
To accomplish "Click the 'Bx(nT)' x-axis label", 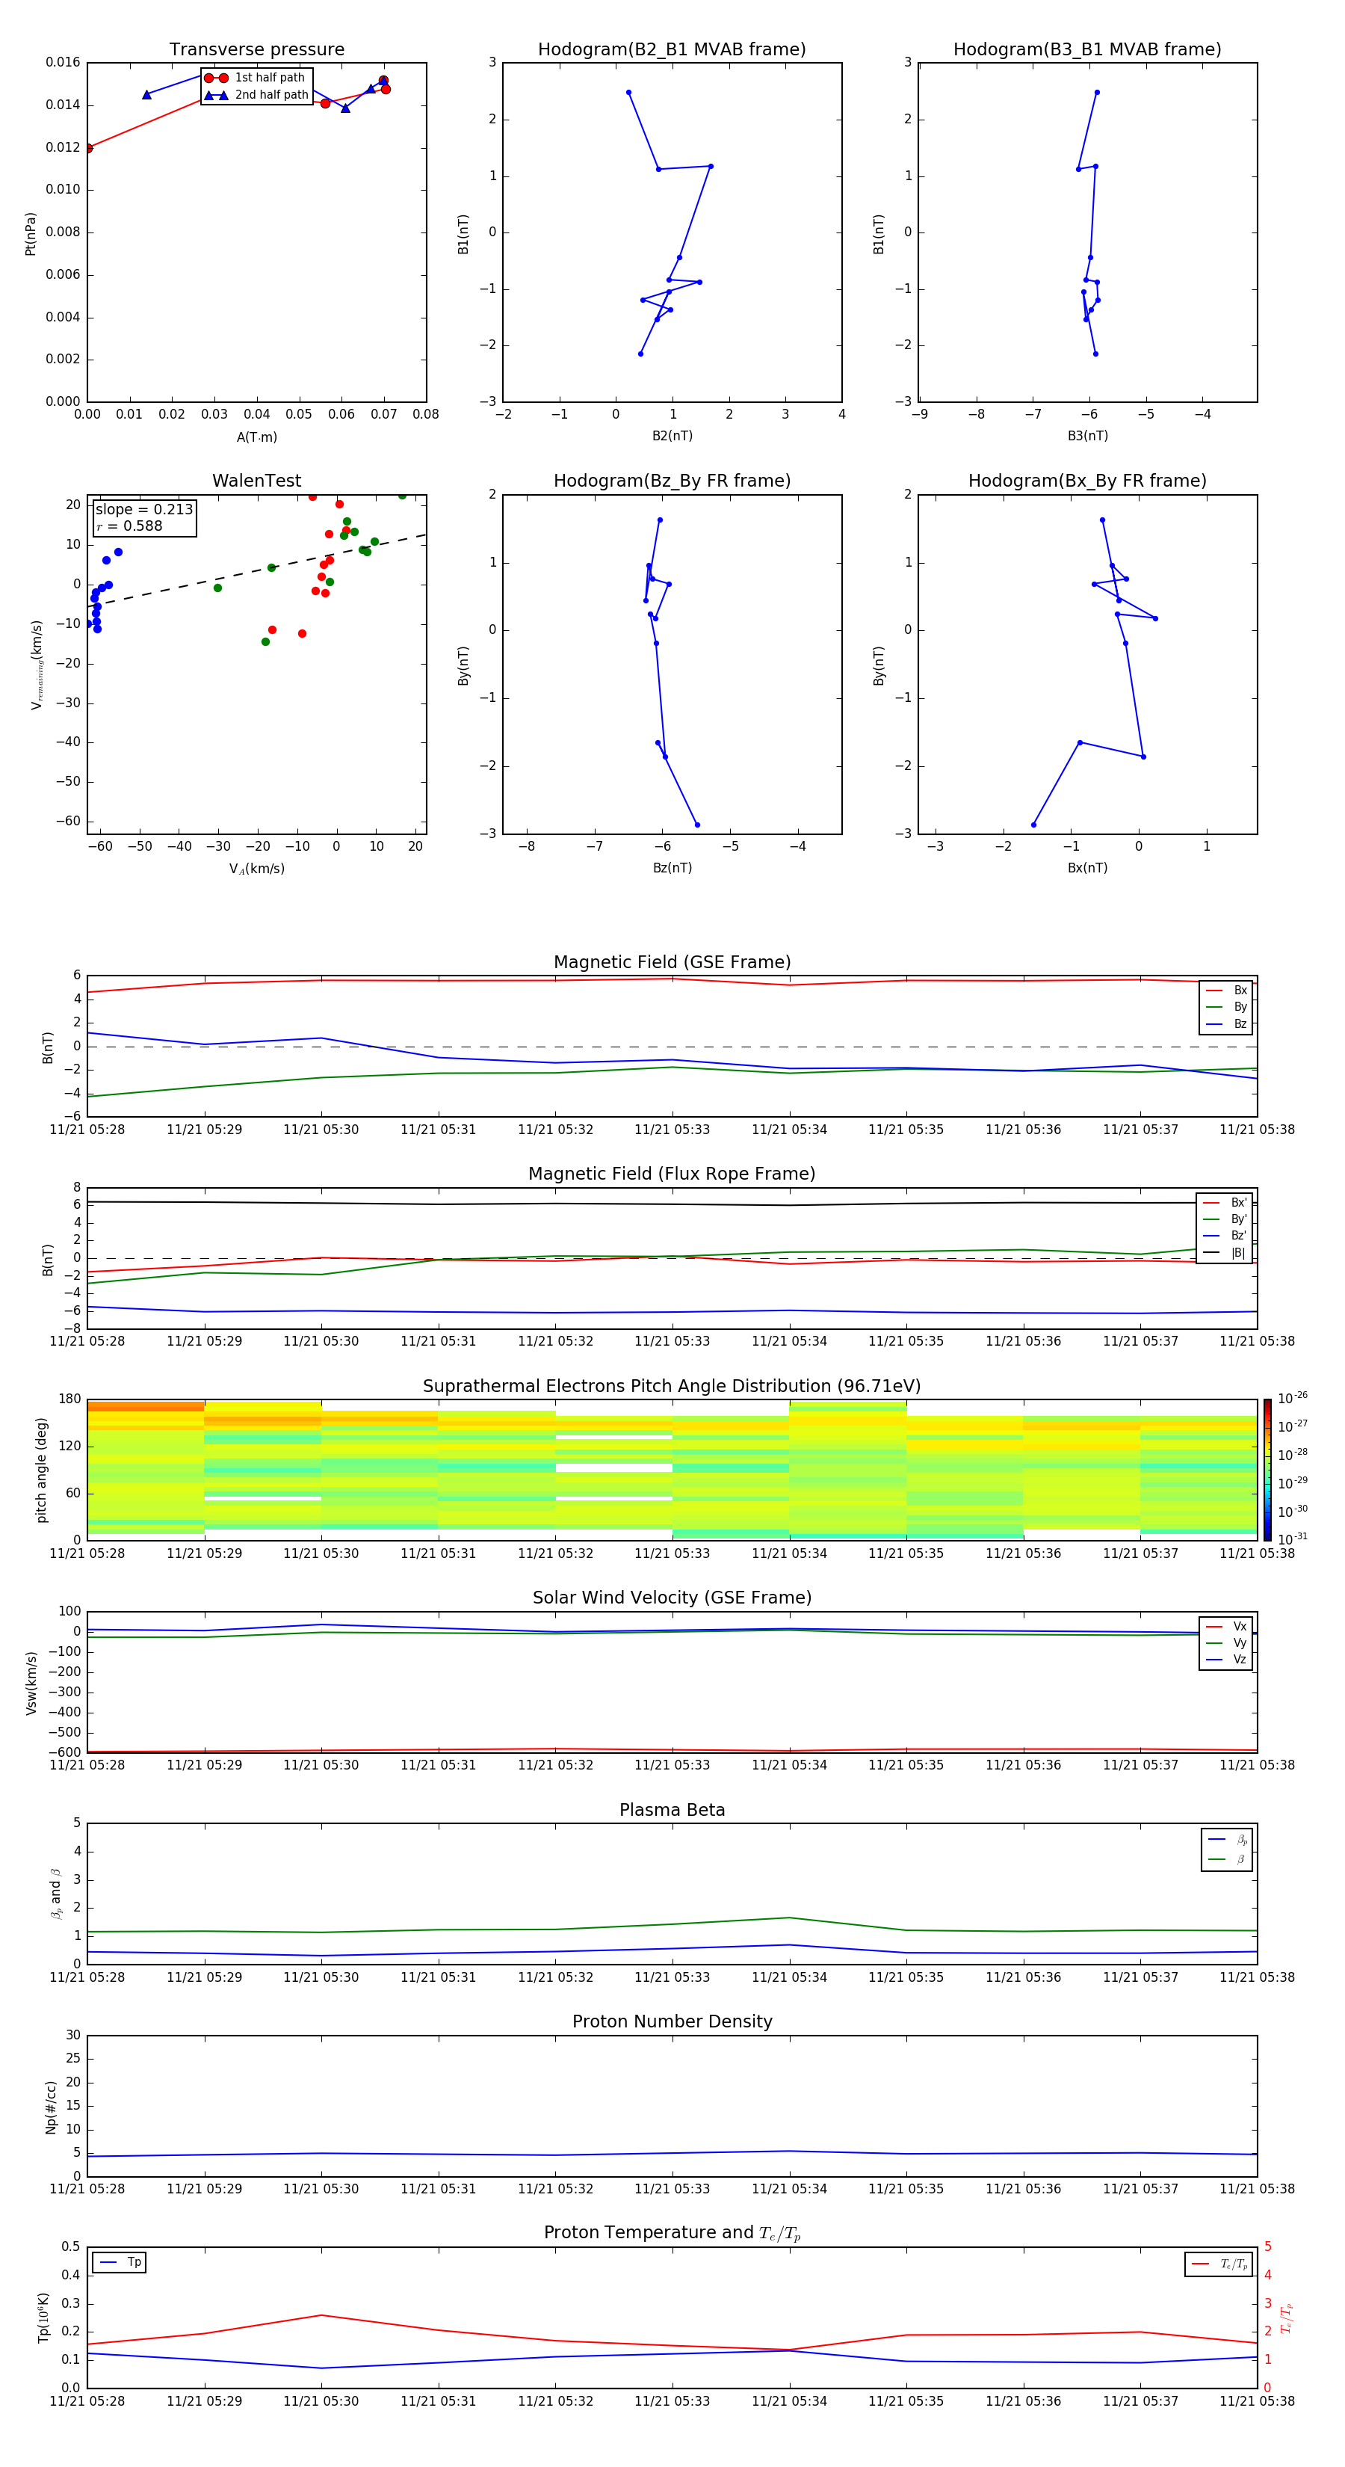I will [x=1087, y=868].
